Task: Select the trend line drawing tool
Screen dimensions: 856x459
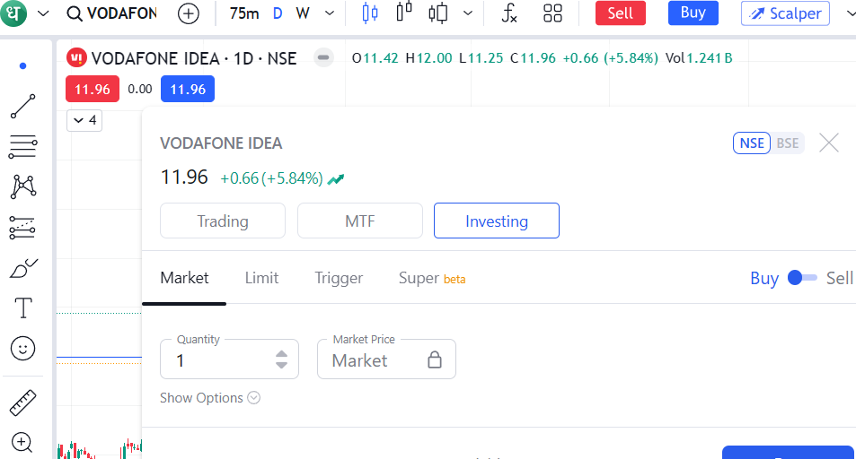Action: [x=22, y=106]
